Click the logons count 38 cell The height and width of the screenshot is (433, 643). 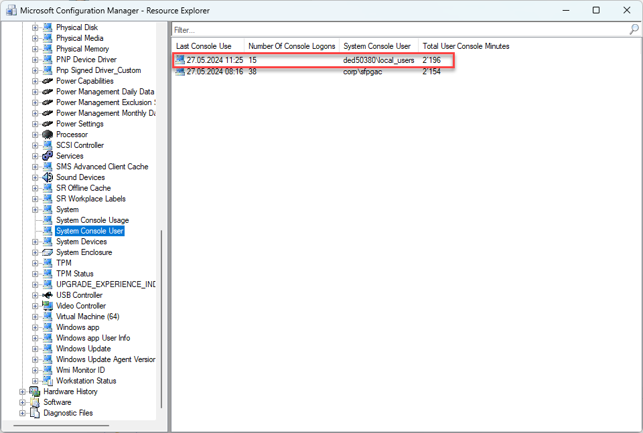point(253,72)
